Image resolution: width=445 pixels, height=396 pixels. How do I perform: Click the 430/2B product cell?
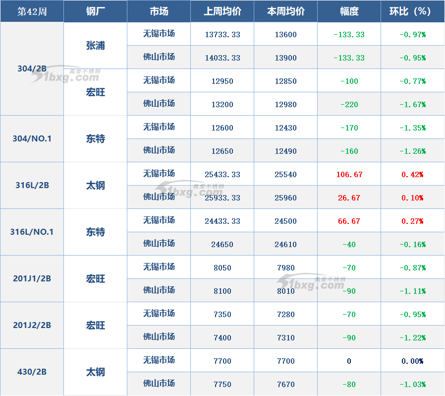[x=32, y=372]
